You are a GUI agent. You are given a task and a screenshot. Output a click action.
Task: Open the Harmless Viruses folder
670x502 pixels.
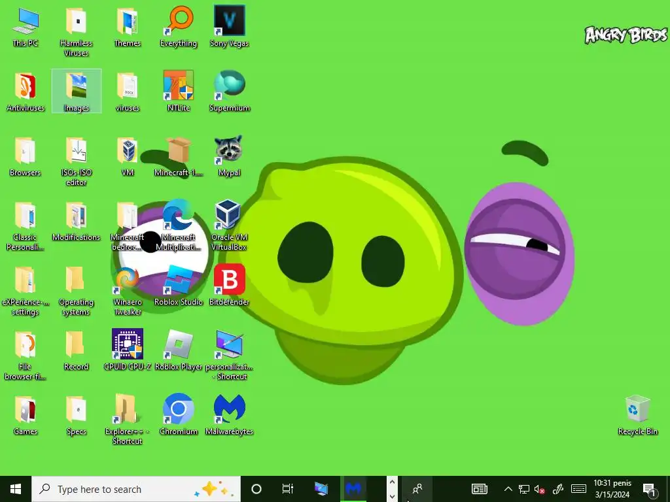76,32
